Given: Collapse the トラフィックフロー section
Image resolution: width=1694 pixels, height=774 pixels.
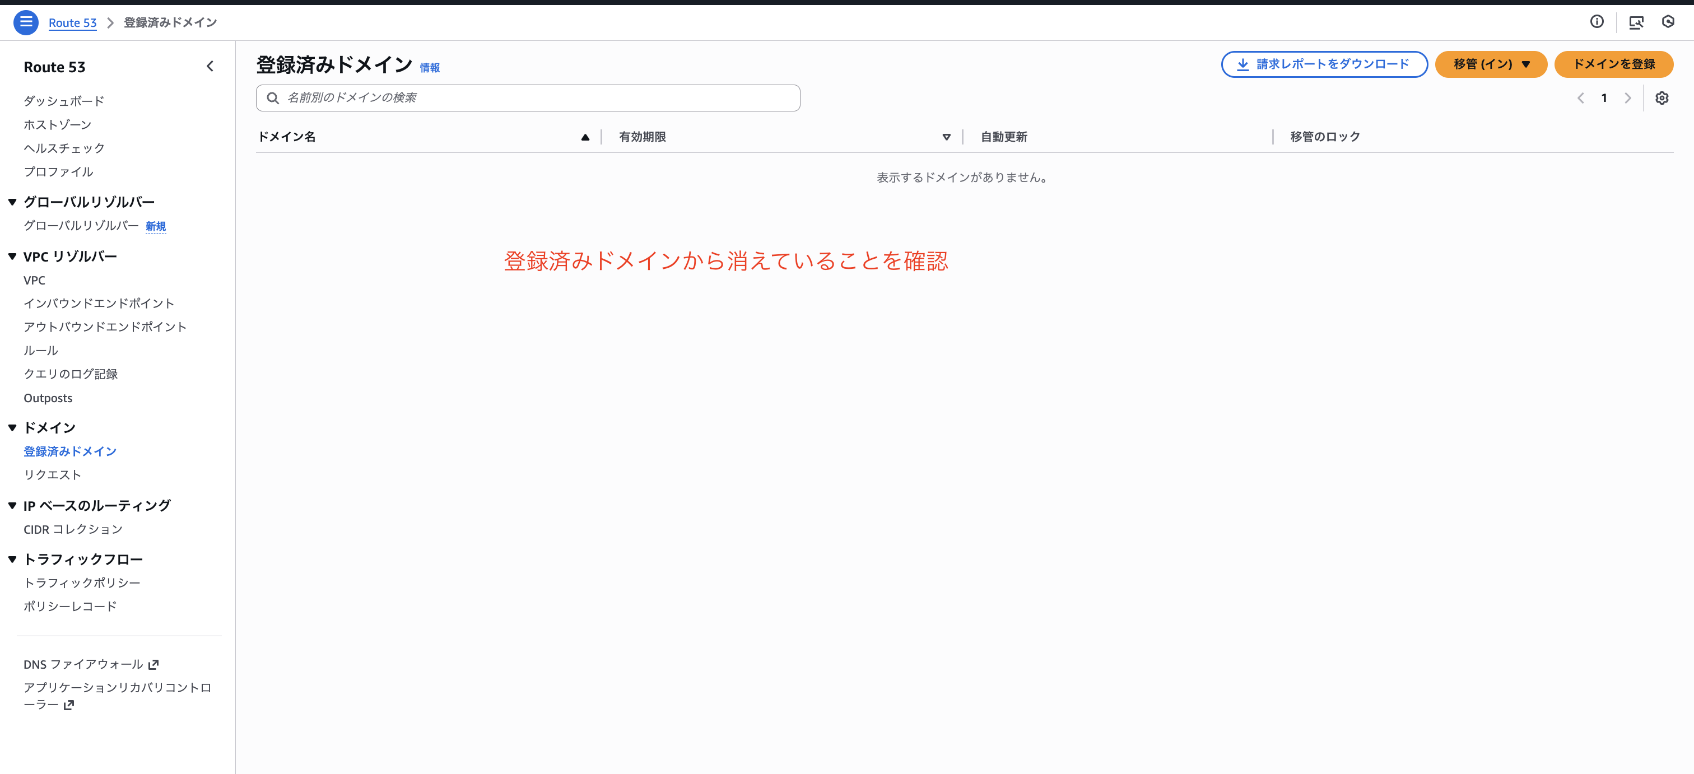Looking at the screenshot, I should coord(12,559).
